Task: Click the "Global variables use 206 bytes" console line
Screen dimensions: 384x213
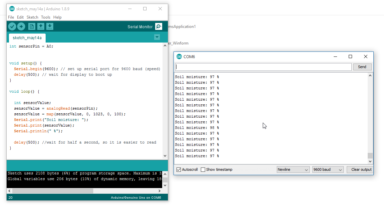Action: 85,179
